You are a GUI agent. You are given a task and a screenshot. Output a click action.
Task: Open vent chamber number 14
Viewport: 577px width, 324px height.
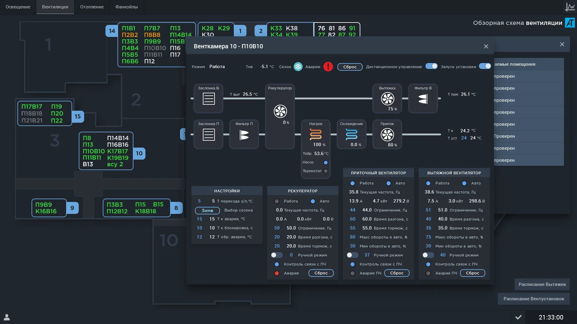[112, 31]
